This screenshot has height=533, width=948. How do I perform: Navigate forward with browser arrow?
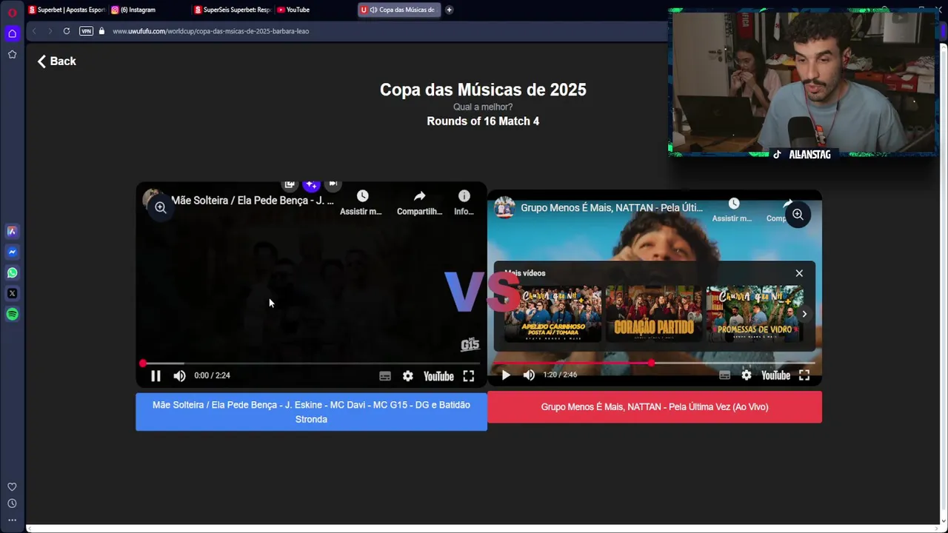(x=50, y=31)
